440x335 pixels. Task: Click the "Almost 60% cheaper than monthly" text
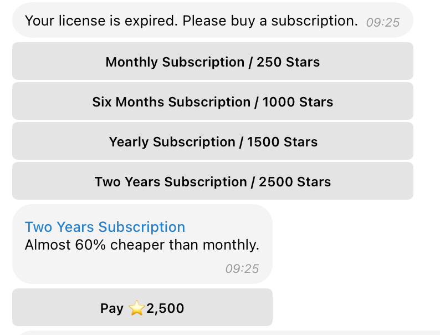coord(142,245)
